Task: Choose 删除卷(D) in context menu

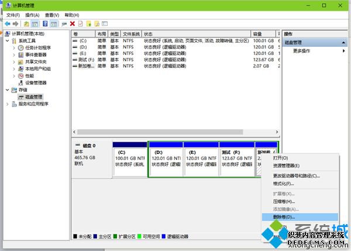Action: click(x=300, y=216)
